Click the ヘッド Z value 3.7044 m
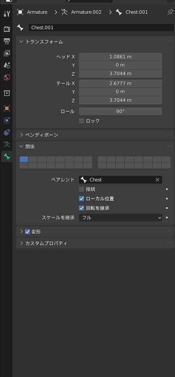 point(120,74)
